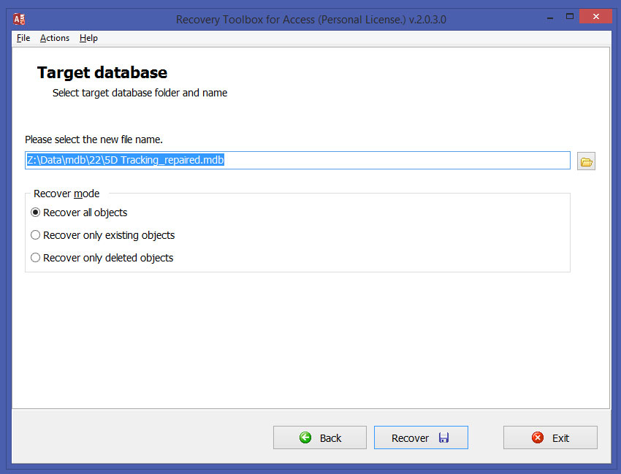
Task: Click the new file name field
Action: pos(297,161)
